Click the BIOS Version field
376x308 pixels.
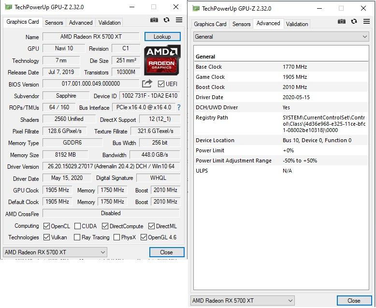(91, 84)
